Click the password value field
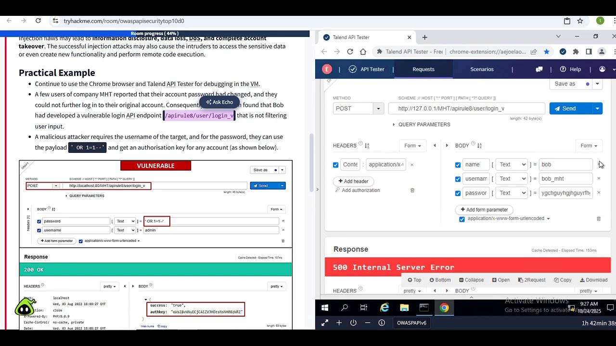The height and width of the screenshot is (346, 616). pos(566,193)
